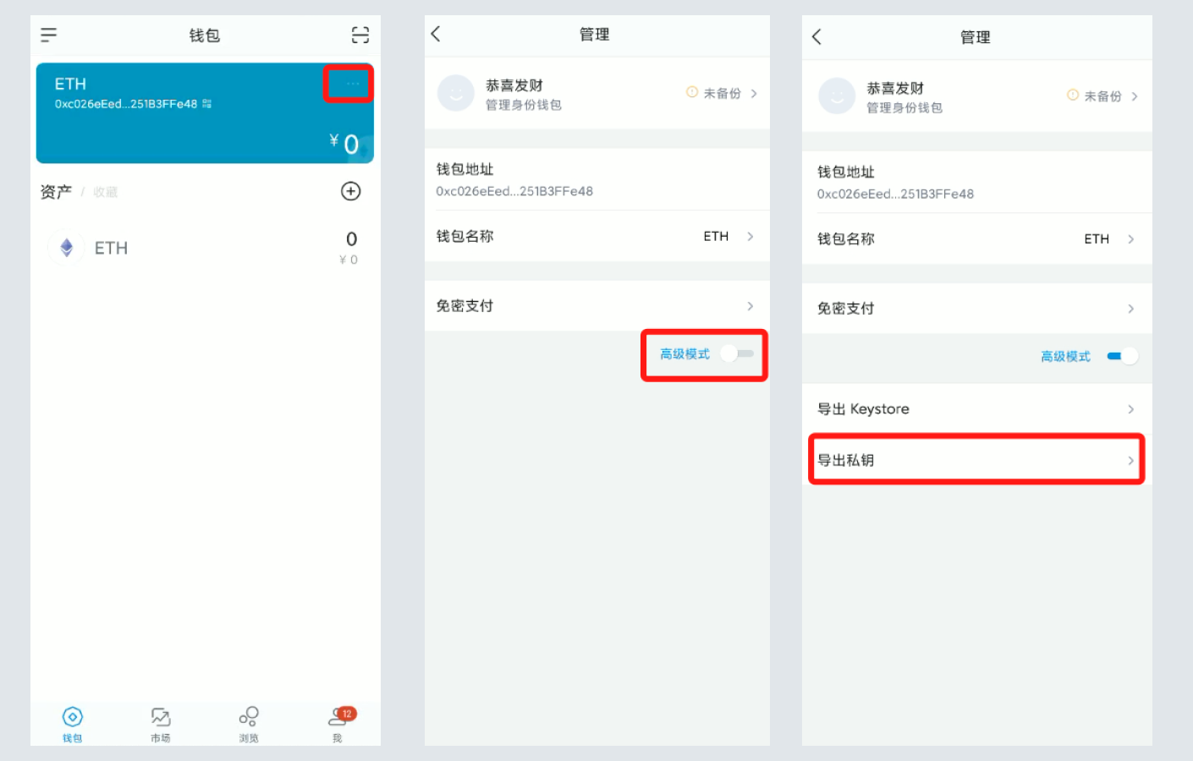Add asset with the plus circle icon
This screenshot has width=1193, height=761.
click(350, 191)
